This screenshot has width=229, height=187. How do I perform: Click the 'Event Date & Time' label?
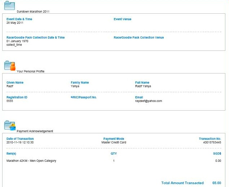coord(19,19)
